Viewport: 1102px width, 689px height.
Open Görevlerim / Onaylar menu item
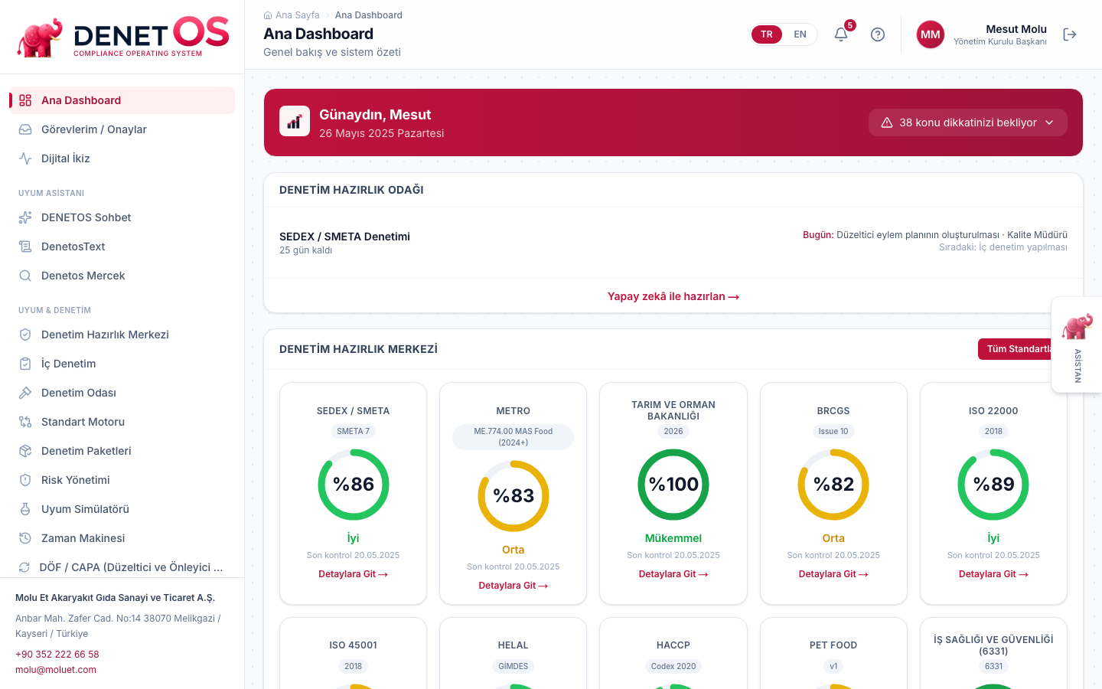(122, 129)
